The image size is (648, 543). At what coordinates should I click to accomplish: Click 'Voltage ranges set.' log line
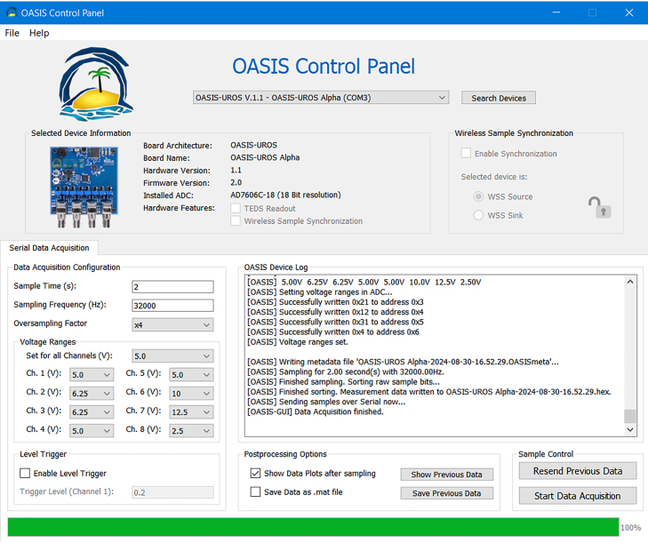click(298, 342)
